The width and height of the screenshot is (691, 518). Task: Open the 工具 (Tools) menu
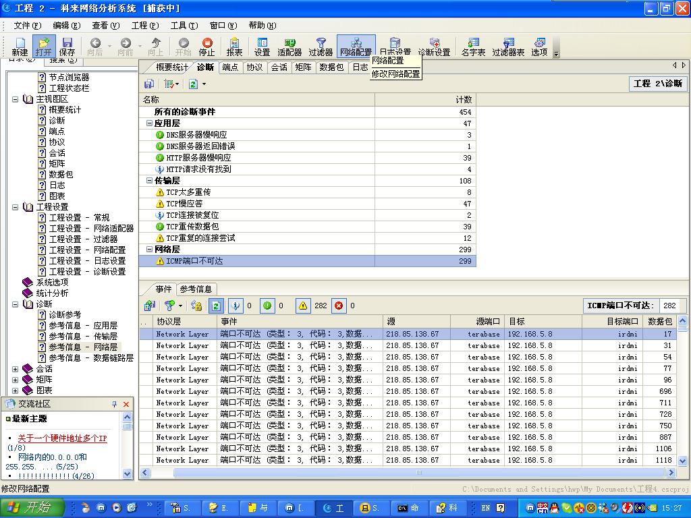point(183,26)
